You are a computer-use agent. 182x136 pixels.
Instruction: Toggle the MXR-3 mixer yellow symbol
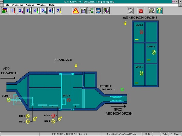click(x=141, y=73)
